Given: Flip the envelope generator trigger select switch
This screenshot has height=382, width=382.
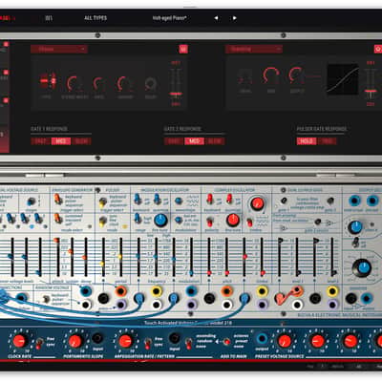Looking at the screenshot, I should coord(58,199).
